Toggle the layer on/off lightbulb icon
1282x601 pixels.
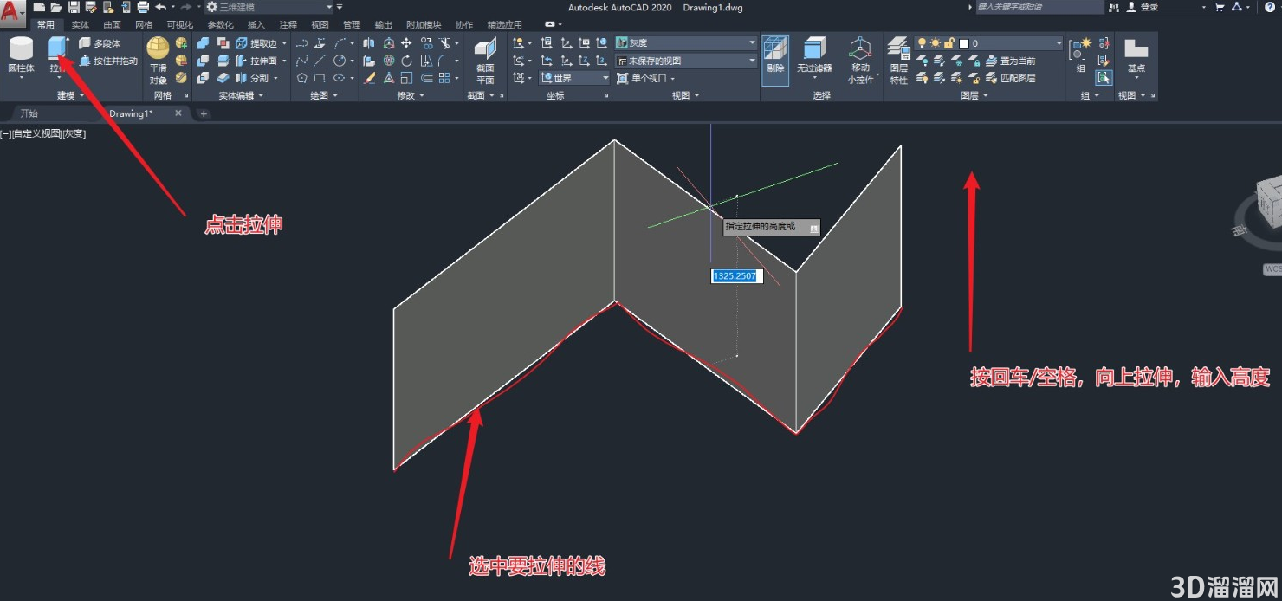(922, 42)
